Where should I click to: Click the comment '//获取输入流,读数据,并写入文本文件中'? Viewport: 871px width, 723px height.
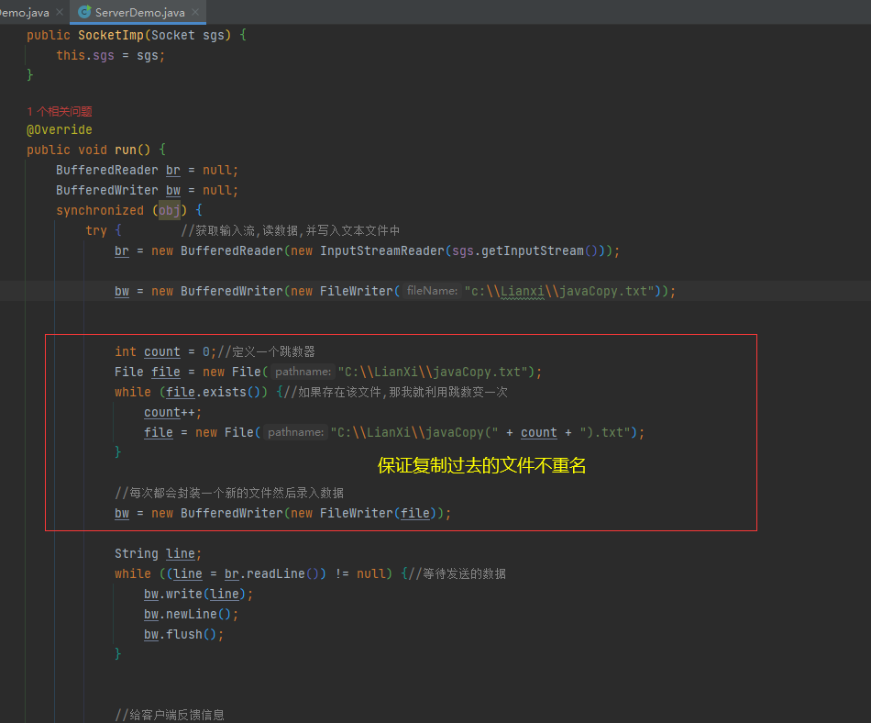290,230
